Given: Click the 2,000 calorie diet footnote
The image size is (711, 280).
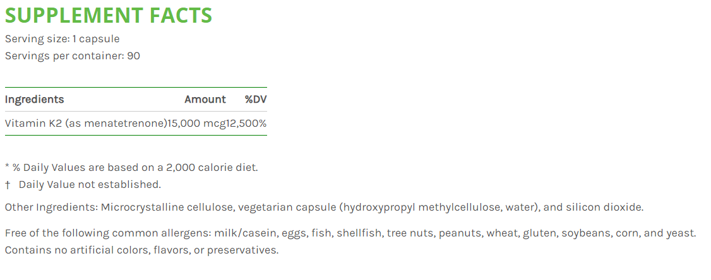Looking at the screenshot, I should [x=131, y=168].
